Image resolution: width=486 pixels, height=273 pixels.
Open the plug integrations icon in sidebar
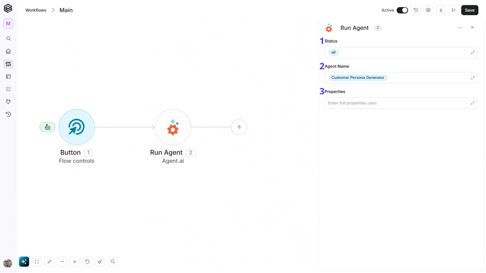[x=8, y=102]
